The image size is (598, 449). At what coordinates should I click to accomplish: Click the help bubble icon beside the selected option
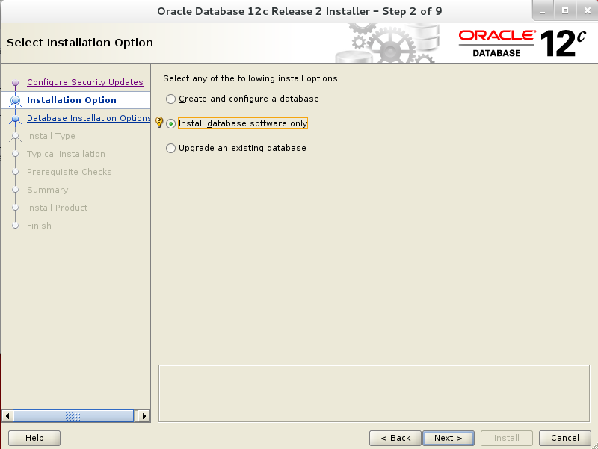click(159, 123)
